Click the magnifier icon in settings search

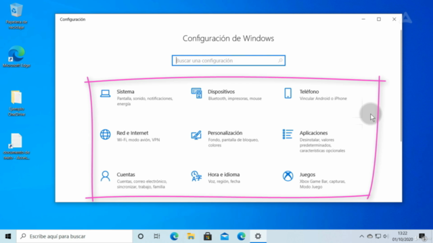pyautogui.click(x=280, y=61)
